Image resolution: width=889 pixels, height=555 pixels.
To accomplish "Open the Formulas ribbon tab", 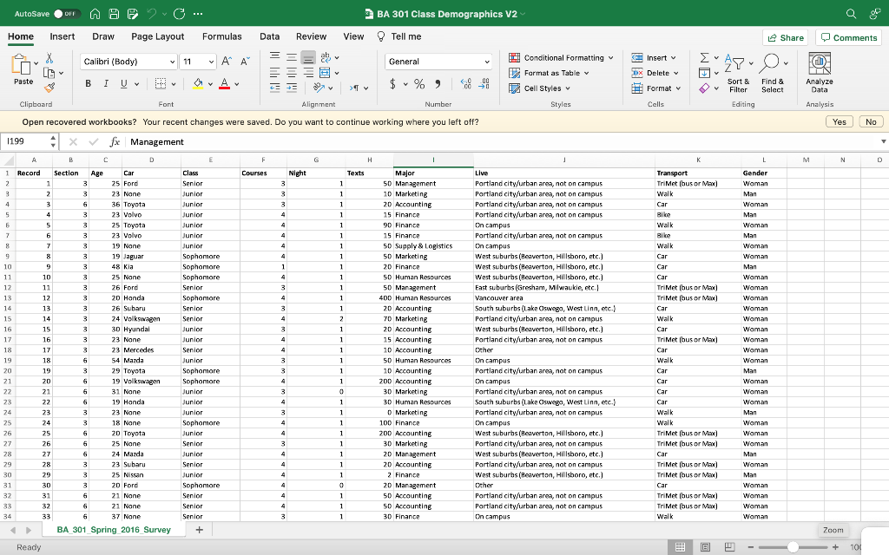I will pos(221,36).
